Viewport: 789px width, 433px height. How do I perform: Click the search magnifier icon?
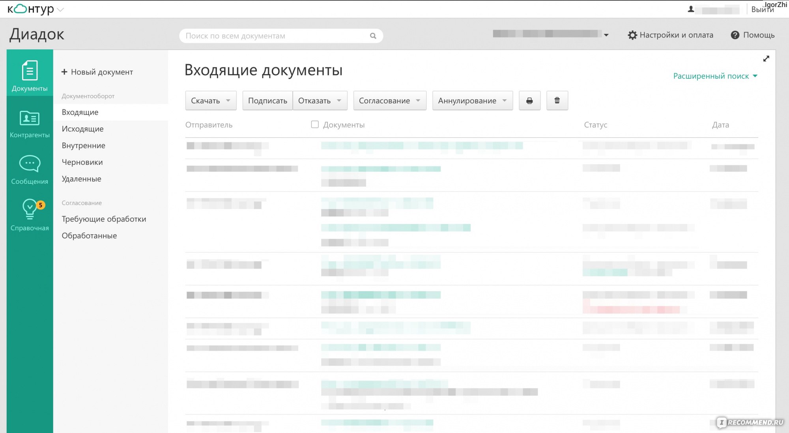click(373, 36)
